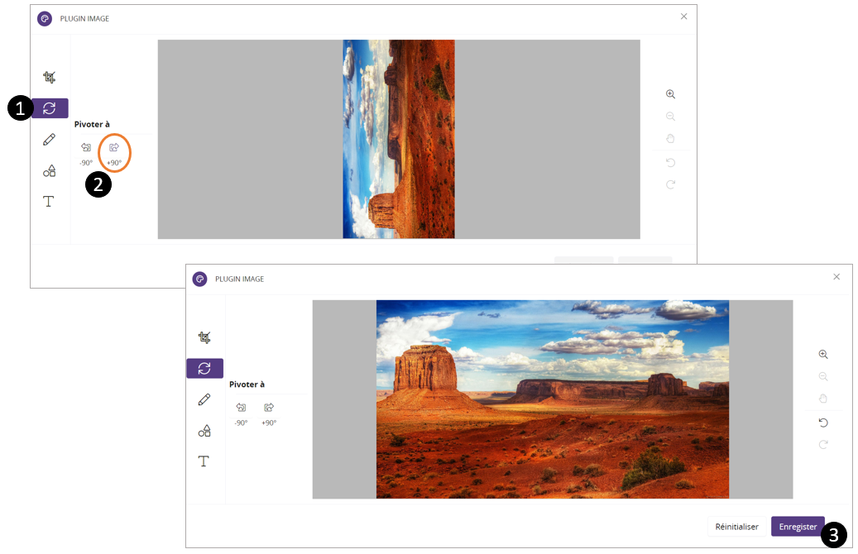Choose the pencil draw tool in the upper window
858x554 pixels.
tap(50, 139)
